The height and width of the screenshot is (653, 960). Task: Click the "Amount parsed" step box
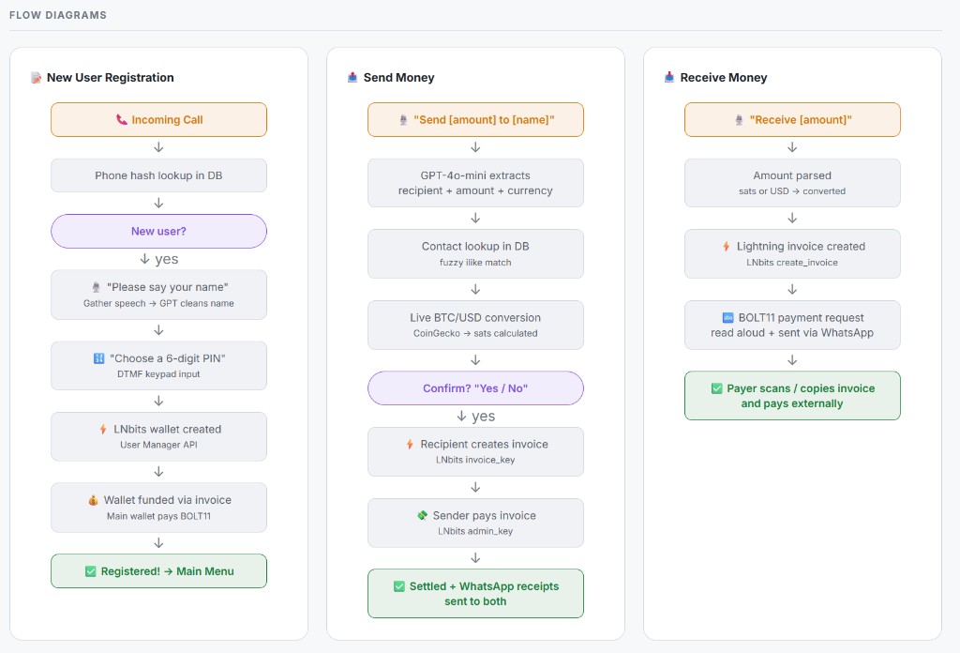click(792, 183)
